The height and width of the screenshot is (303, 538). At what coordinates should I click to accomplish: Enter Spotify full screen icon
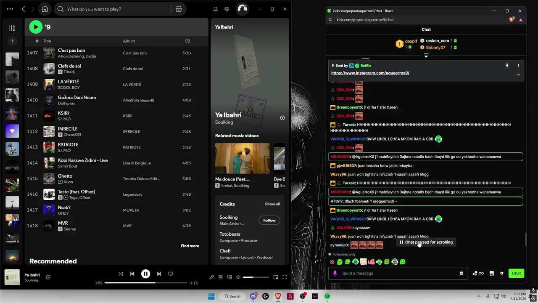(x=285, y=277)
